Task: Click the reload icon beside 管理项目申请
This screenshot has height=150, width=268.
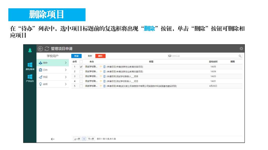Action: click(47, 49)
